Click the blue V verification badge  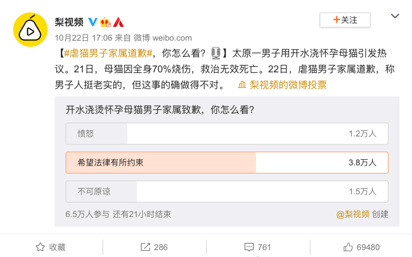92,22
